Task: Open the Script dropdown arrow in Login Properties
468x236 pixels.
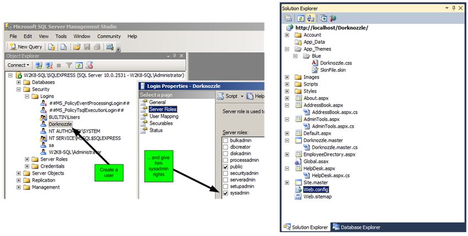Action: (242, 96)
